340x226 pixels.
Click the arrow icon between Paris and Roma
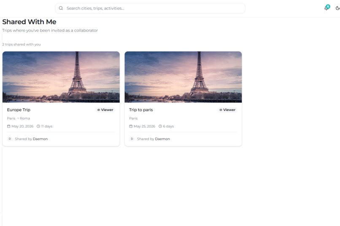point(18,118)
